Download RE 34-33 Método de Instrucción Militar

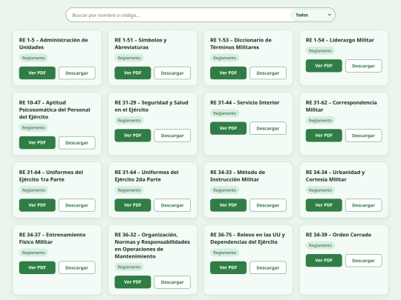(268, 205)
